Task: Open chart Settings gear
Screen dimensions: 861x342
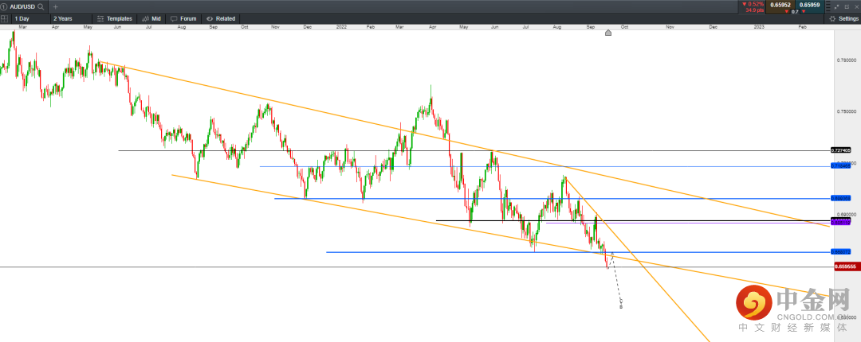Action: click(843, 17)
